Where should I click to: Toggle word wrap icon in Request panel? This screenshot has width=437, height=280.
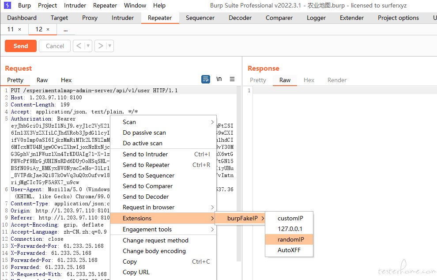tap(206, 79)
